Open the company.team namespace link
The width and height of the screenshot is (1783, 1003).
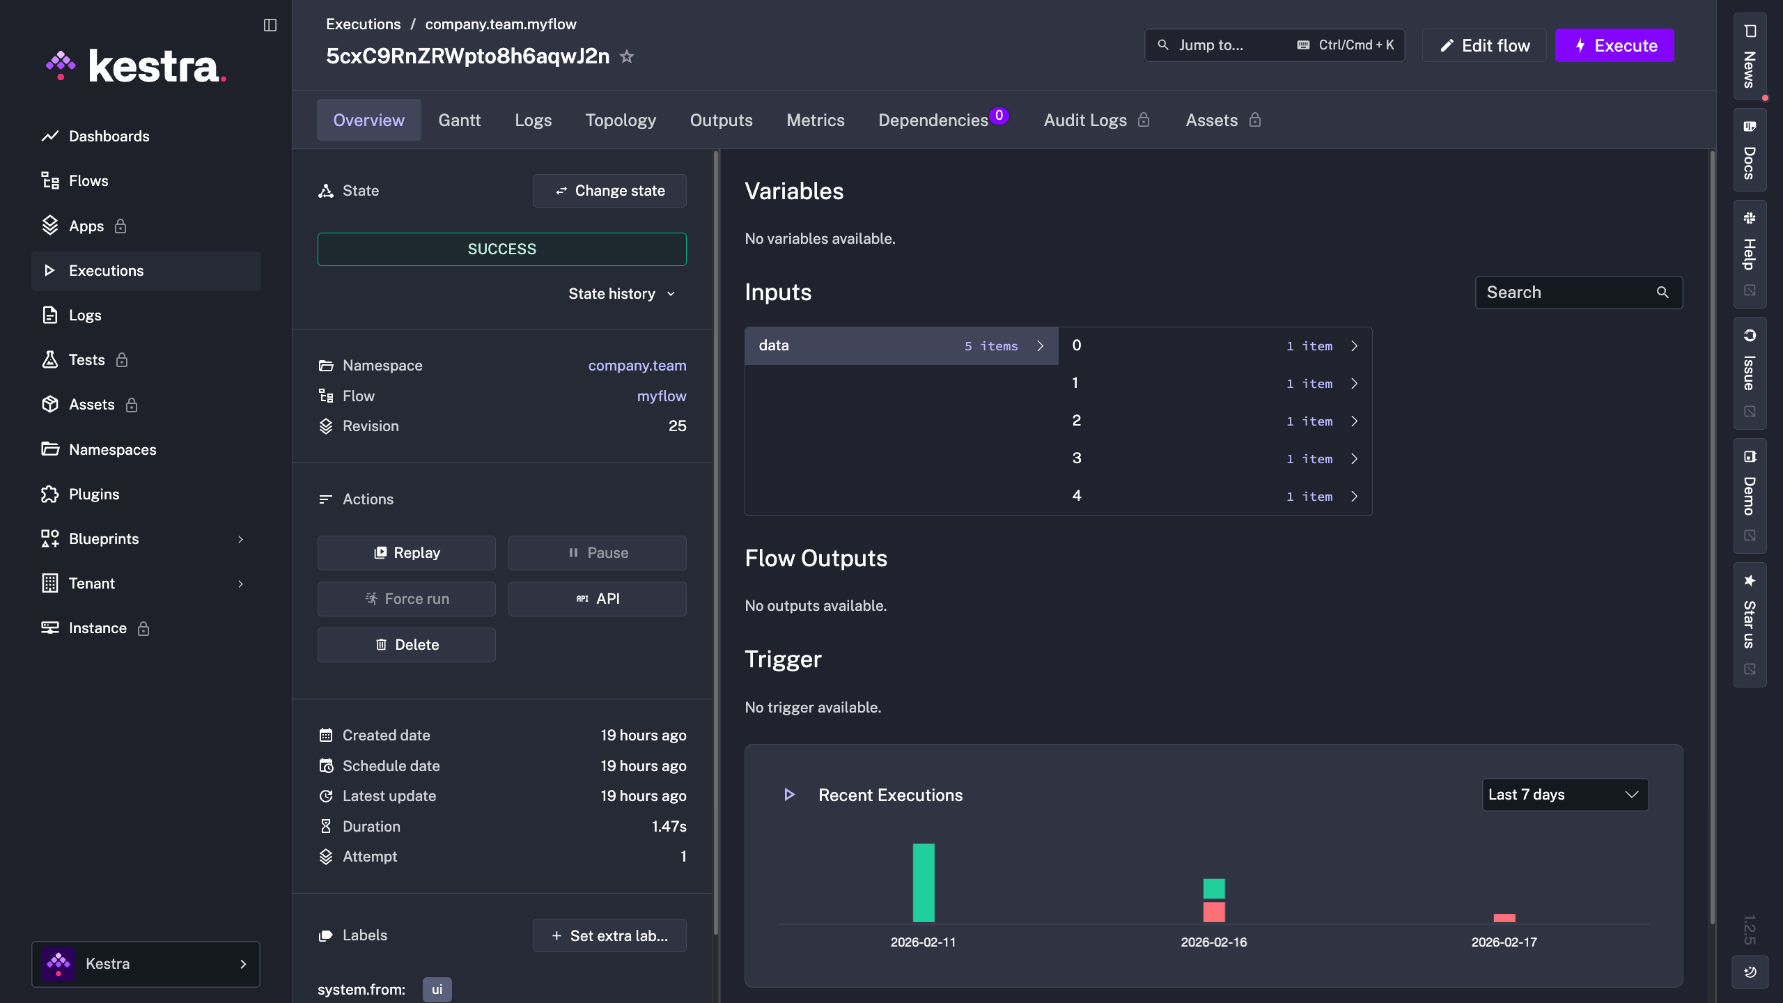tap(637, 366)
